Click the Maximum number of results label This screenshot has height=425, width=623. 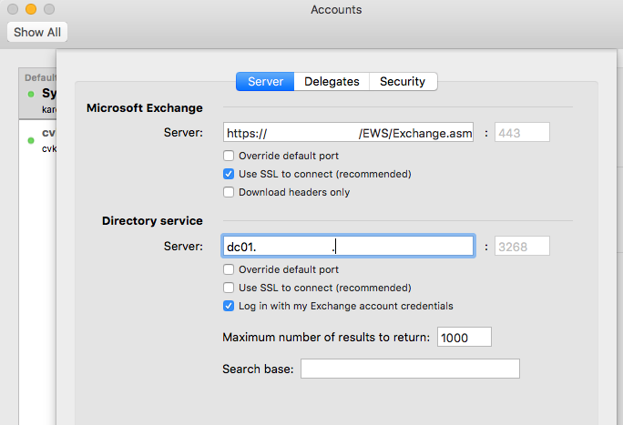(x=326, y=338)
